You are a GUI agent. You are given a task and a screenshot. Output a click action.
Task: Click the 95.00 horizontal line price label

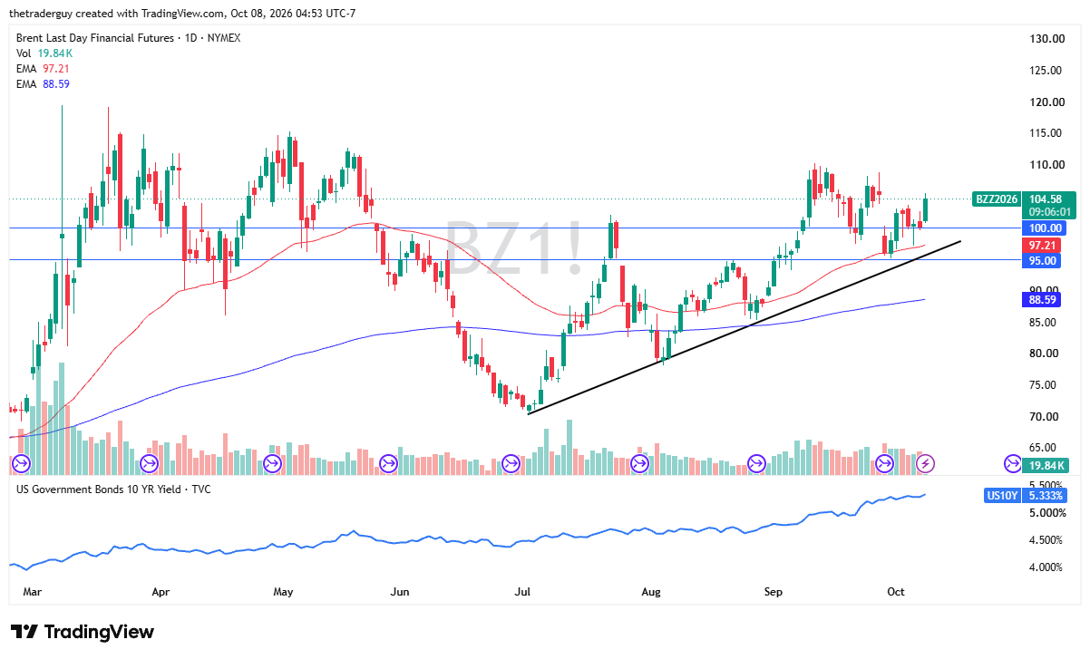(x=1043, y=260)
